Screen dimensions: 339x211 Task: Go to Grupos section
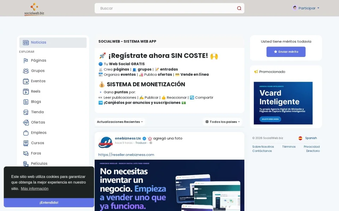click(x=53, y=71)
